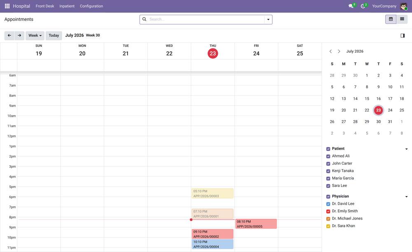
Task: Select July 8 in mini calendar
Action: [x=367, y=87]
